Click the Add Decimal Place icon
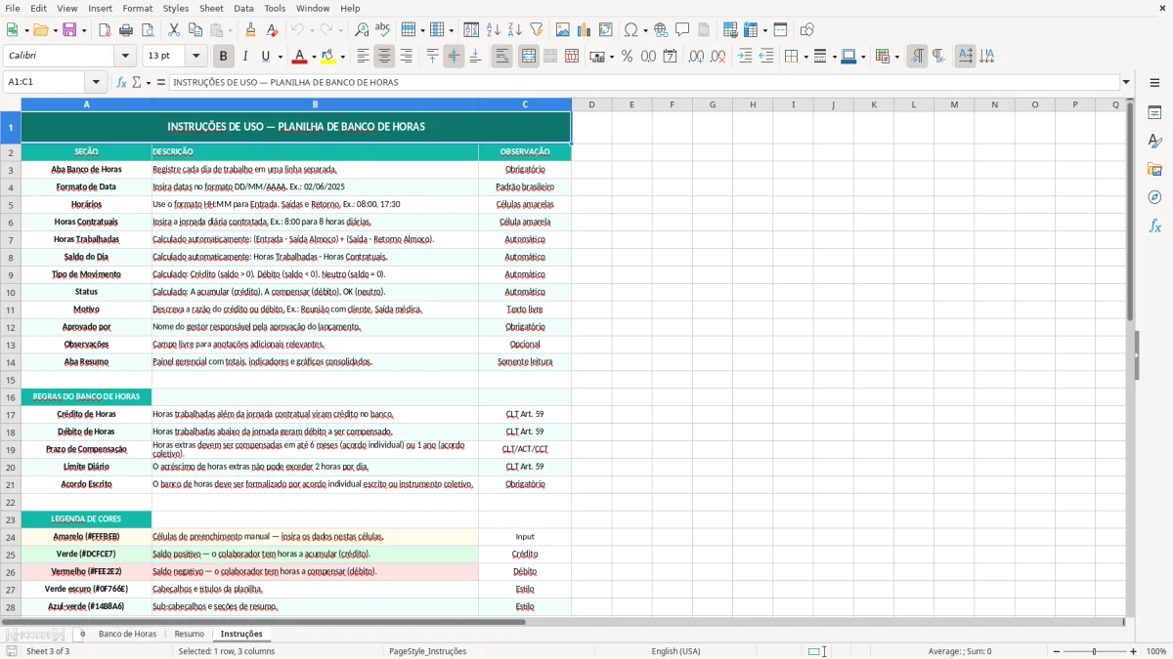The width and height of the screenshot is (1173, 659). pos(696,57)
